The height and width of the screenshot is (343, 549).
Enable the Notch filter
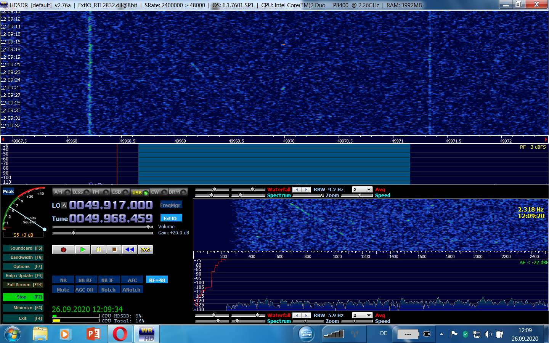pos(109,290)
